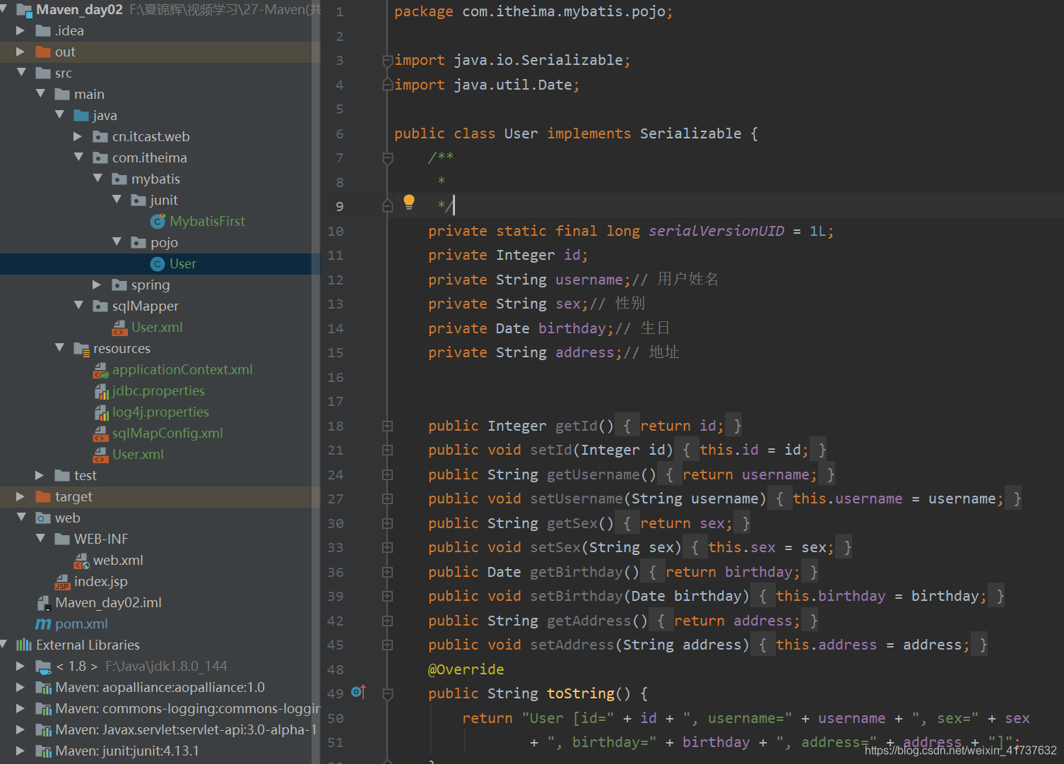The width and height of the screenshot is (1064, 764).
Task: Expand the .idea folder
Action: tap(20, 30)
